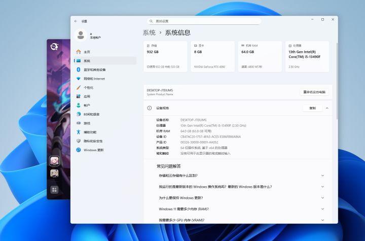The image size is (365, 241).
Task: Go to 主页 home page in sidebar
Action: [105, 52]
